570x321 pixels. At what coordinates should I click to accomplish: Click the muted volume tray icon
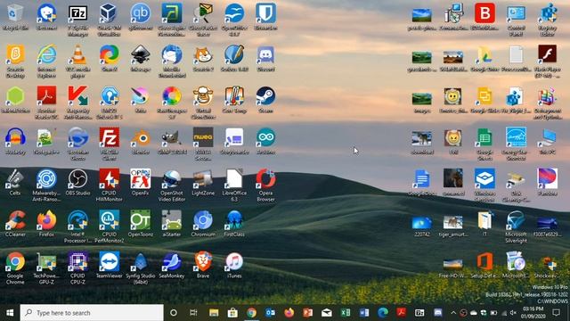point(513,313)
